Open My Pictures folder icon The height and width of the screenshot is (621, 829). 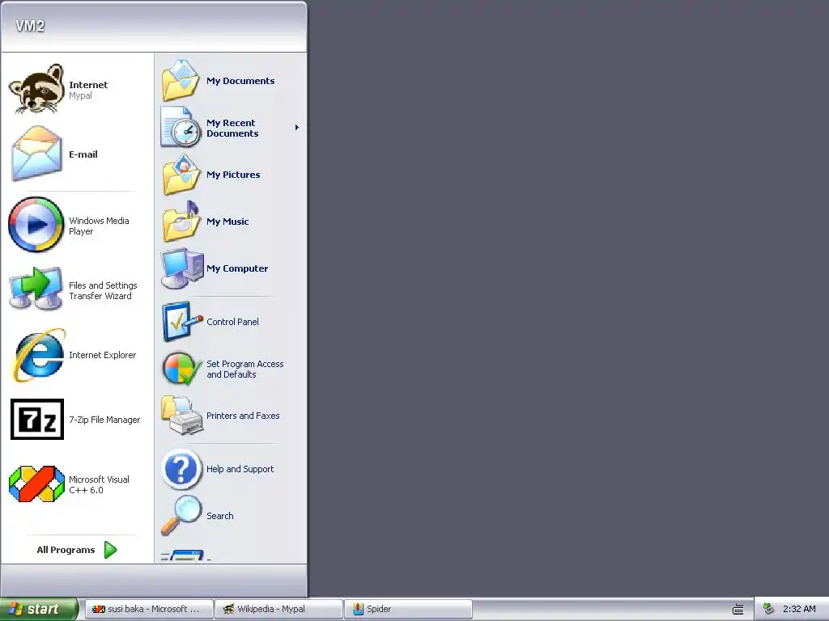tap(181, 175)
